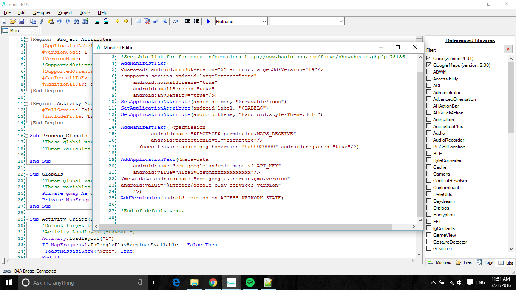Tick the AHActionBar library checkbox
Screen dimensions: 516x290
coord(429,106)
